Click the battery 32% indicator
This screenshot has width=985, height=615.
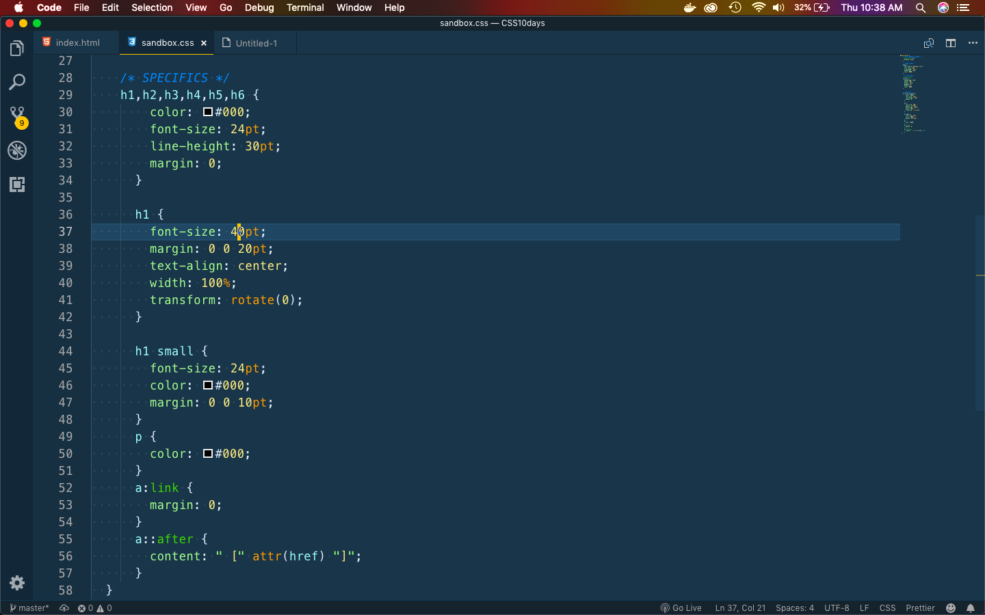[x=812, y=8]
